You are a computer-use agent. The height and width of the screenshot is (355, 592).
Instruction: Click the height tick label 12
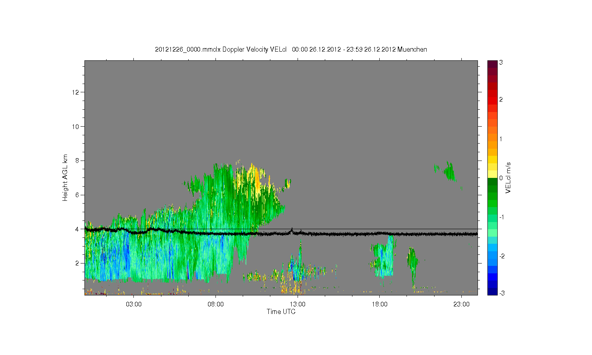tap(76, 92)
